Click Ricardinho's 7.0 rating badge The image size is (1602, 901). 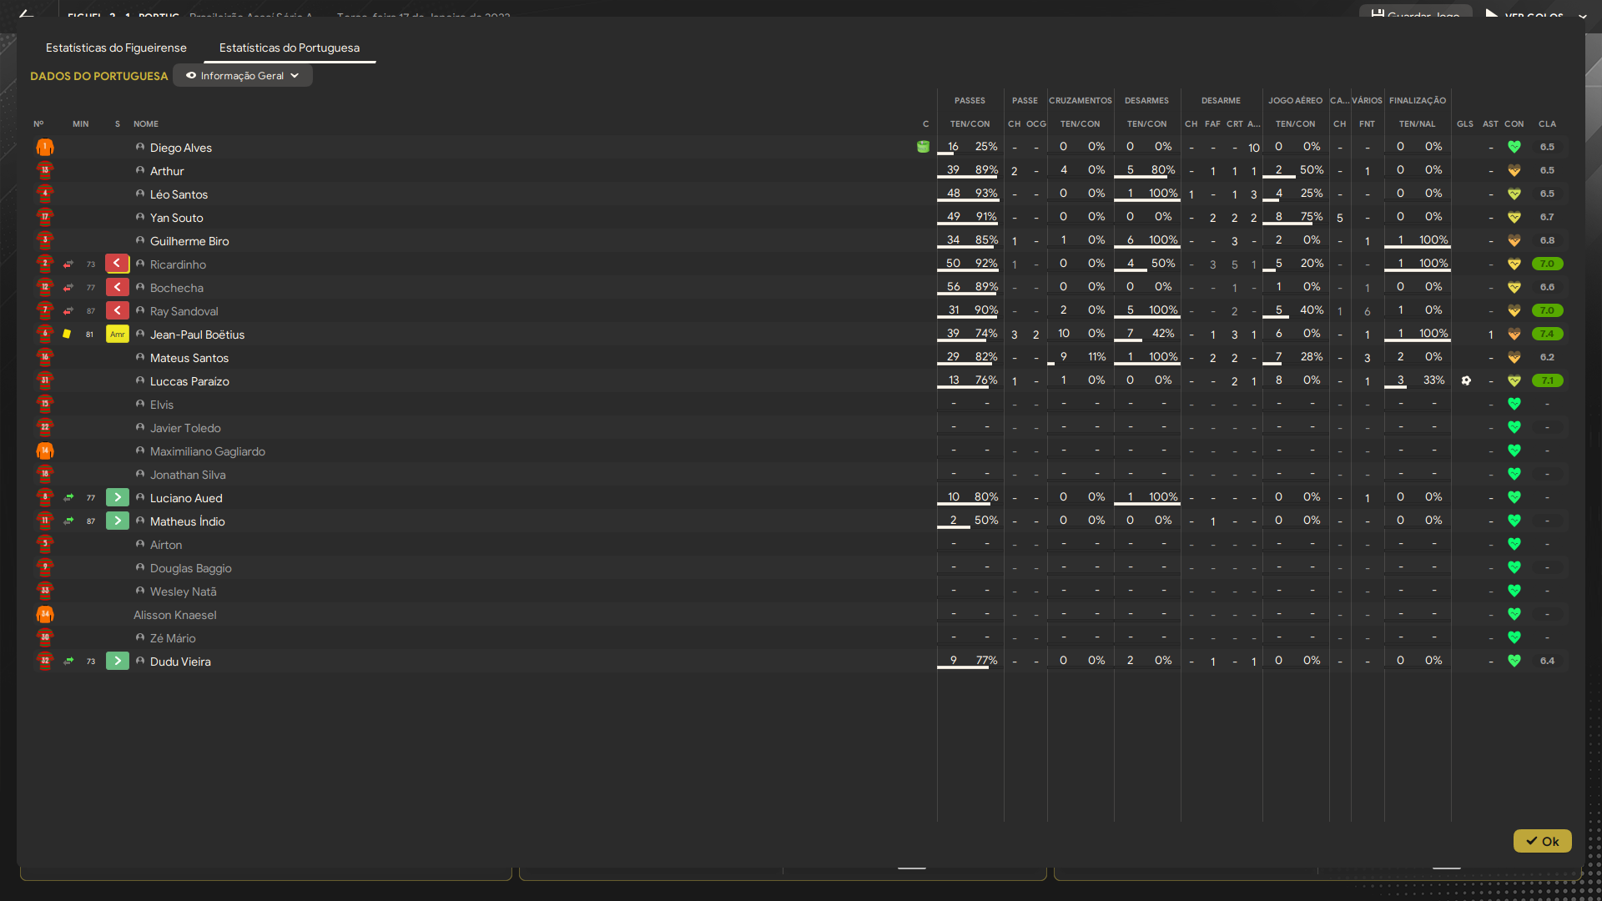click(x=1547, y=264)
